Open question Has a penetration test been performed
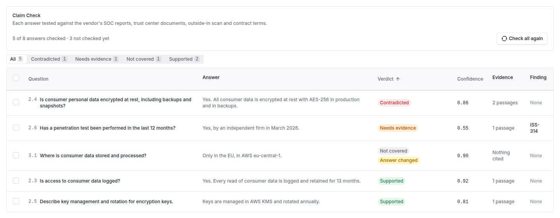 tap(108, 128)
